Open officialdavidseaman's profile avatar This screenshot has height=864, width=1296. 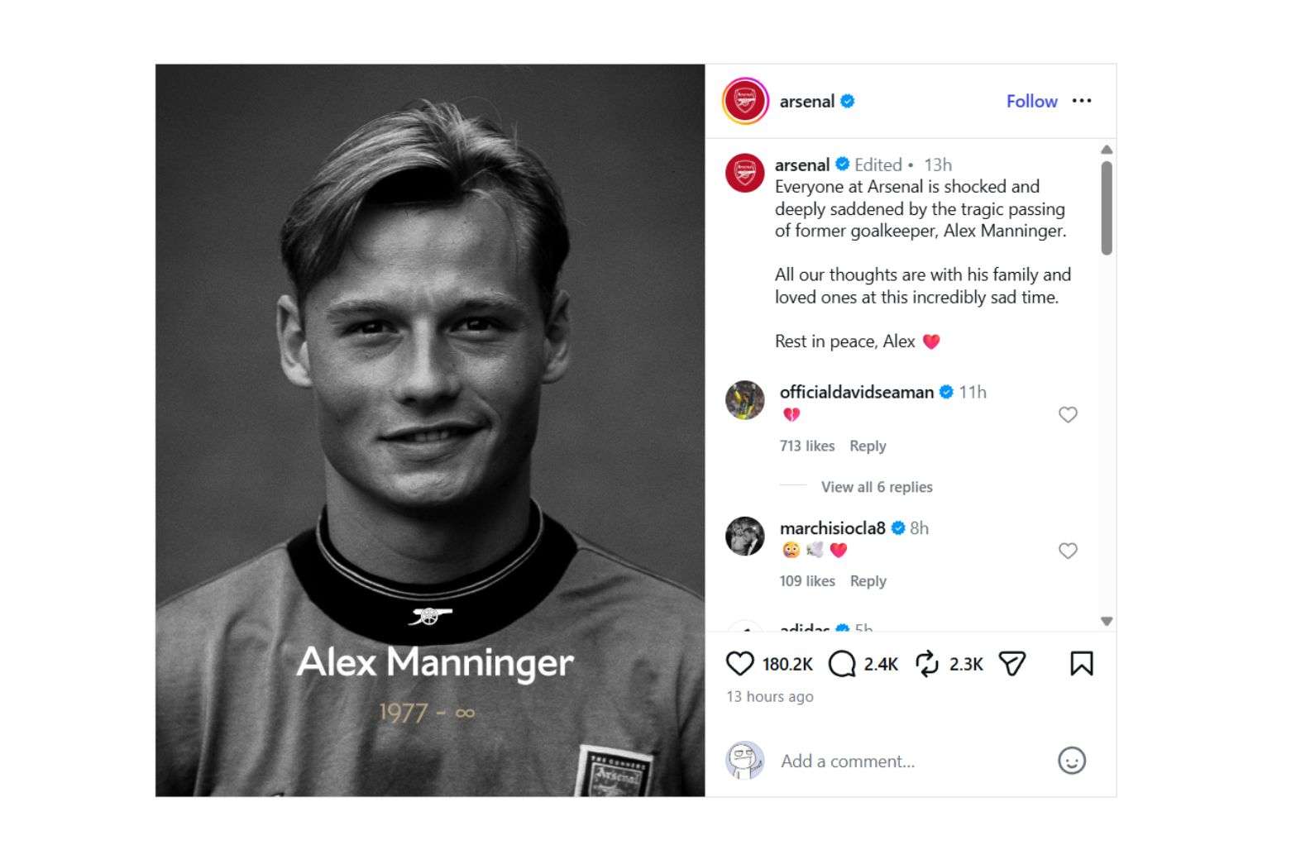coord(744,400)
